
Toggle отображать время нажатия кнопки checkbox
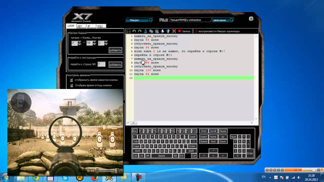pos(71,80)
